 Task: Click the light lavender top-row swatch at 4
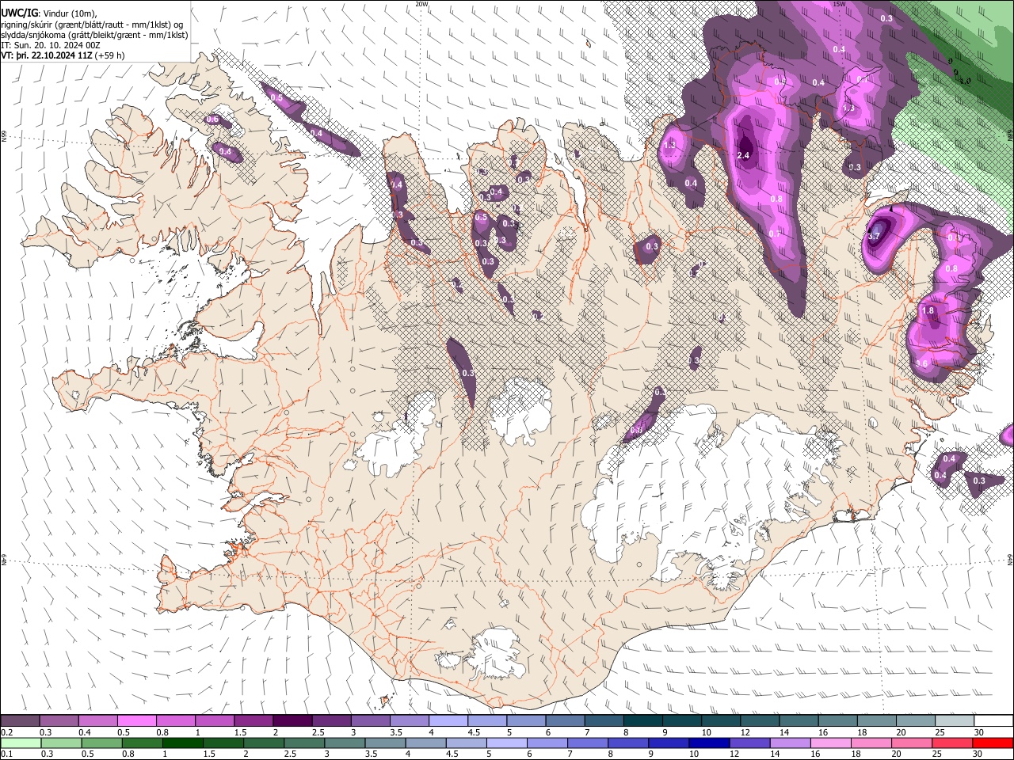[x=448, y=721]
